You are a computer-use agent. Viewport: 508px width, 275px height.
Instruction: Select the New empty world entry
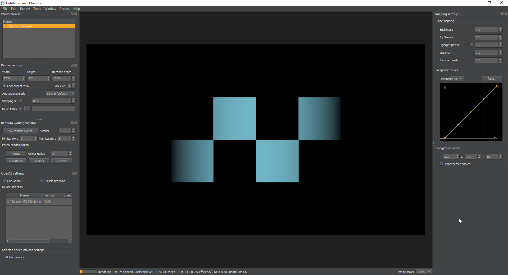click(39, 26)
